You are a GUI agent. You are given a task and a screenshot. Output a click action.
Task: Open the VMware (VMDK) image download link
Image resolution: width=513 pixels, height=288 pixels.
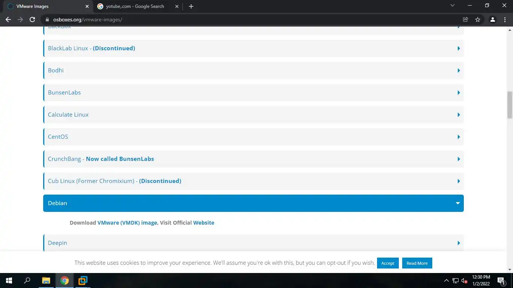tap(127, 223)
